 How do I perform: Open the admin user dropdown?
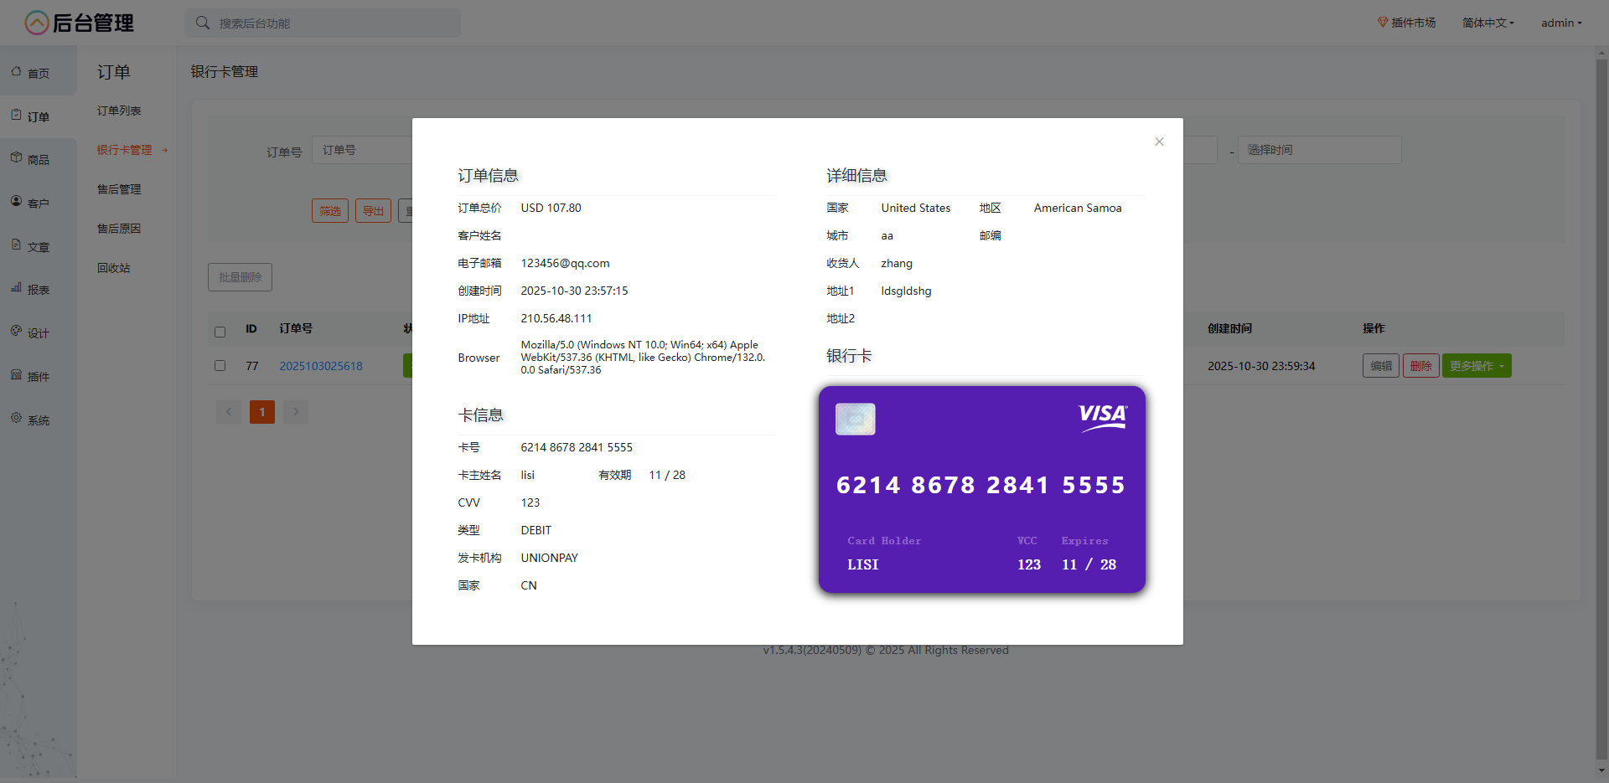pos(1560,23)
